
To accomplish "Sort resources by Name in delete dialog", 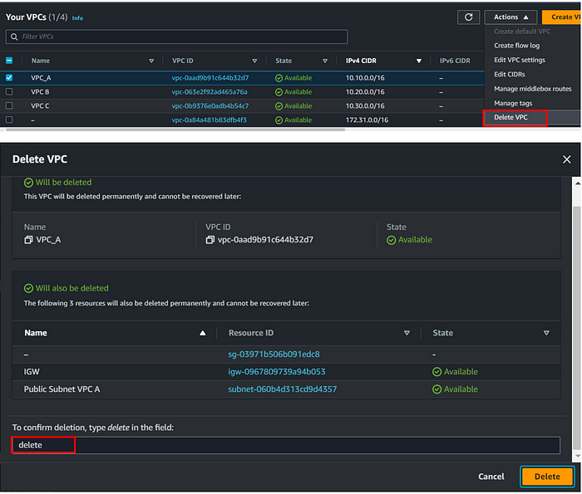I will tap(203, 333).
